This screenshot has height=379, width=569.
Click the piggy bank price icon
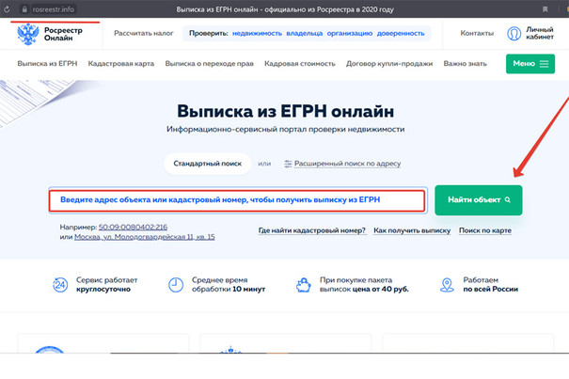point(304,285)
